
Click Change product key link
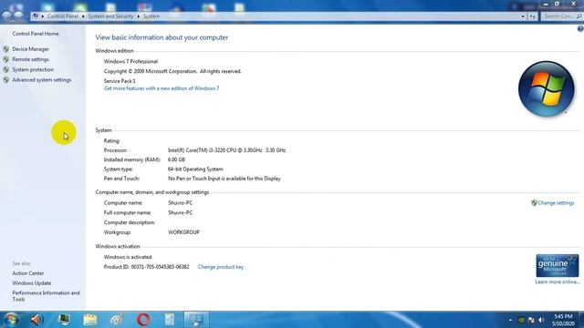pyautogui.click(x=221, y=267)
